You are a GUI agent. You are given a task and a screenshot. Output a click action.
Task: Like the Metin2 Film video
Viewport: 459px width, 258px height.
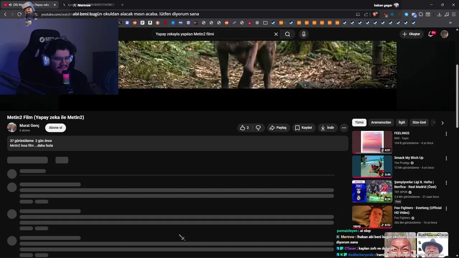pos(245,128)
